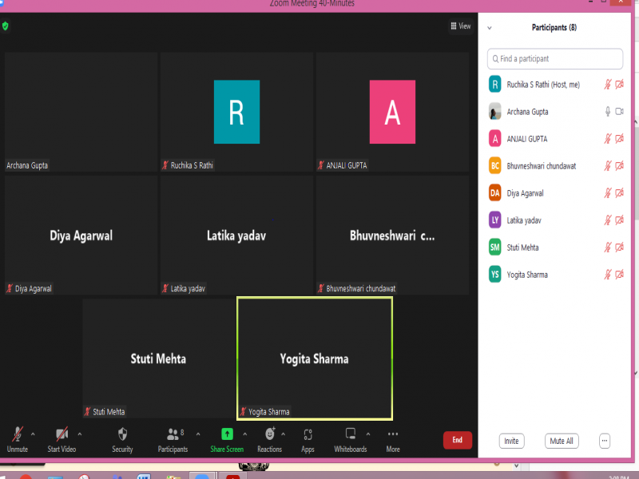The width and height of the screenshot is (639, 479).
Task: Open more options beside Mute All
Action: [x=604, y=441]
